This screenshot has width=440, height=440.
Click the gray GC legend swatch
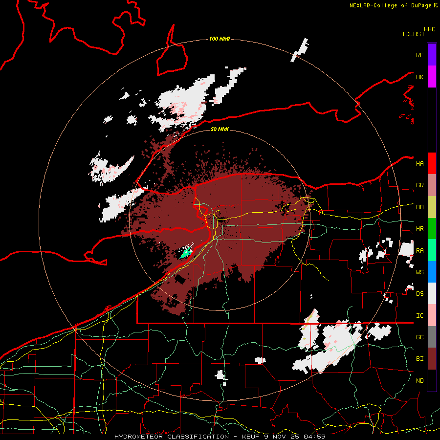432,337
